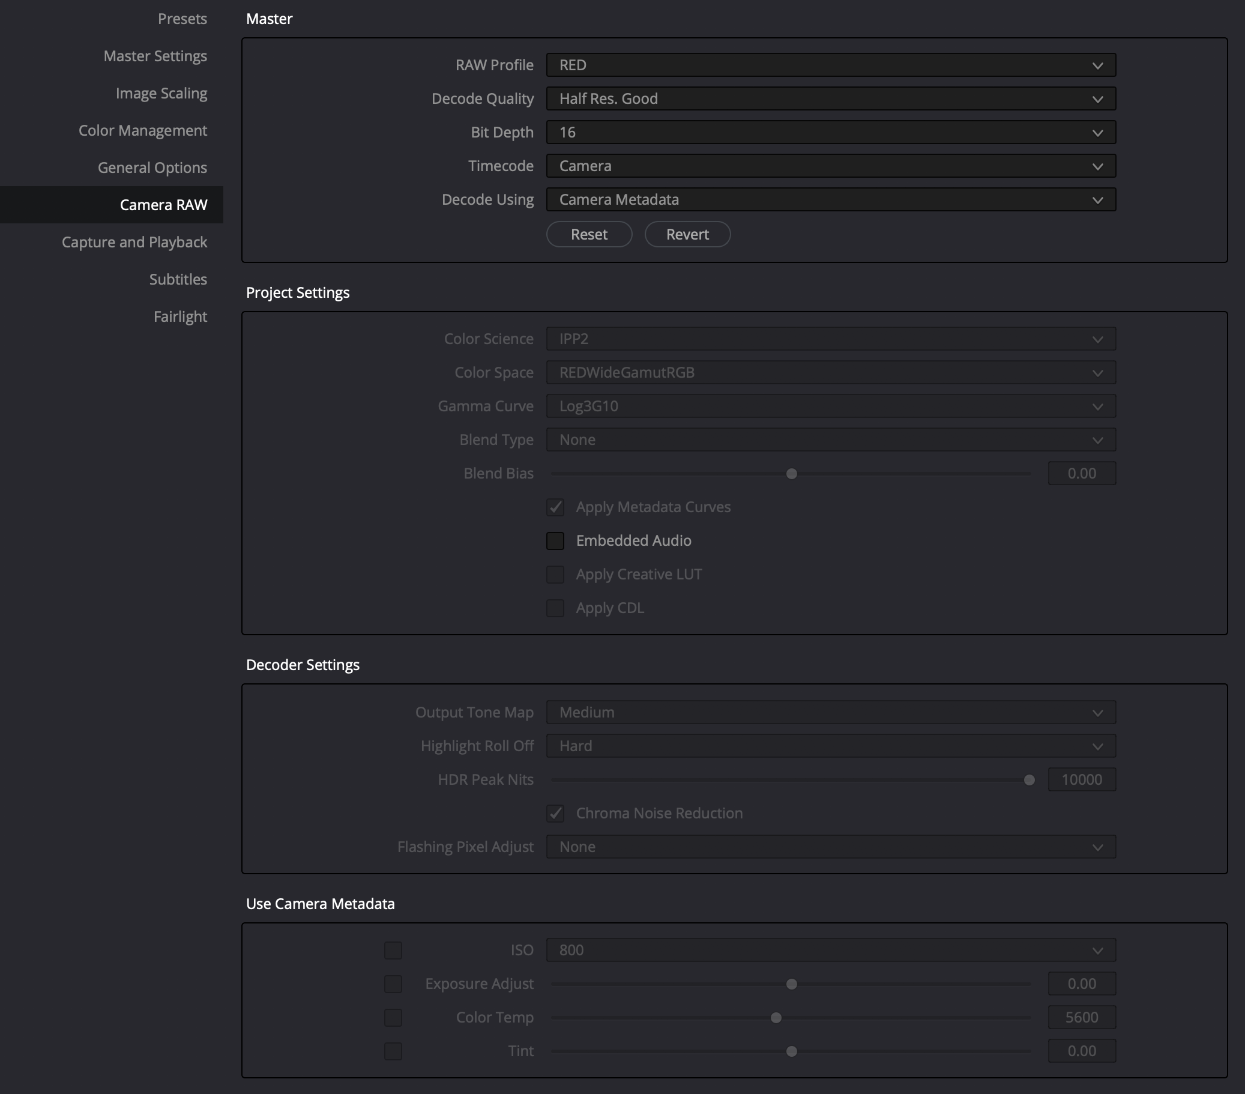This screenshot has height=1094, width=1245.
Task: Click the Image Scaling sidebar icon
Action: tap(162, 93)
